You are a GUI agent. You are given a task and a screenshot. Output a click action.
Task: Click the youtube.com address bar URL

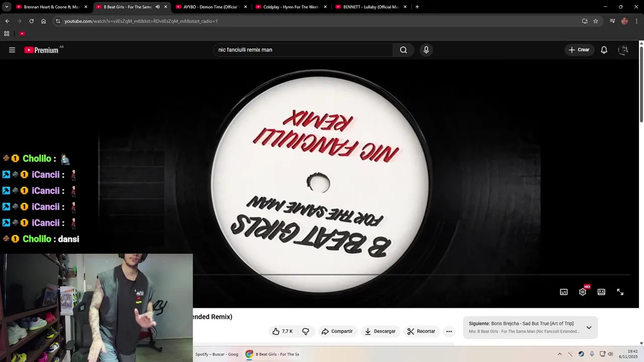141,21
